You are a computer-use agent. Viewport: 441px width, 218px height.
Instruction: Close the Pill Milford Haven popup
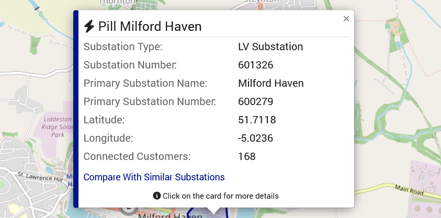[346, 19]
